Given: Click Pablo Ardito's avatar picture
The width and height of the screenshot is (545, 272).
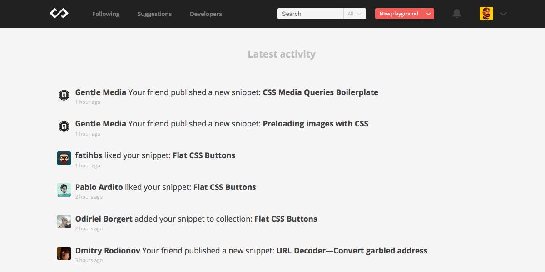Looking at the screenshot, I should (x=64, y=190).
